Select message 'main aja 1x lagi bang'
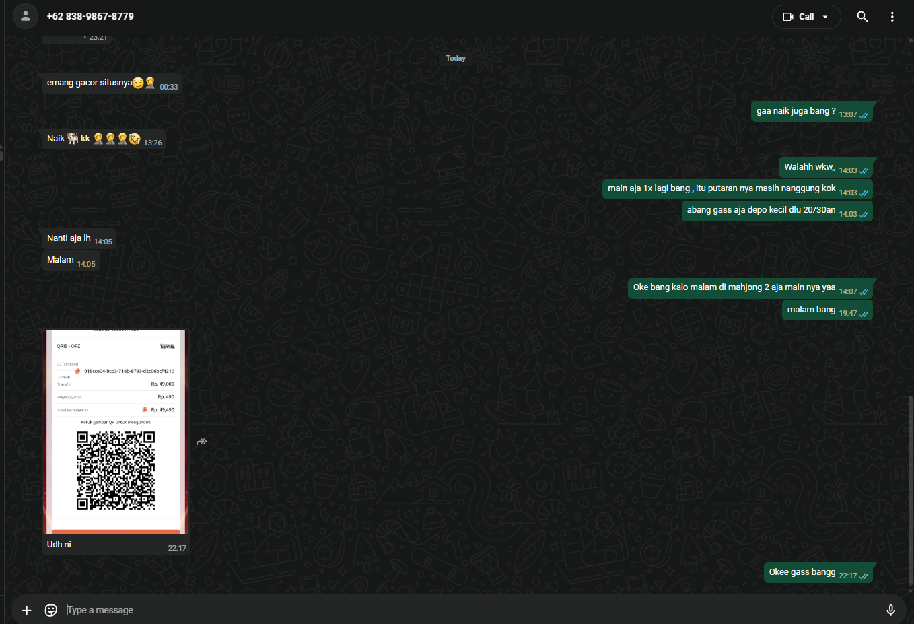This screenshot has height=624, width=914. [738, 189]
